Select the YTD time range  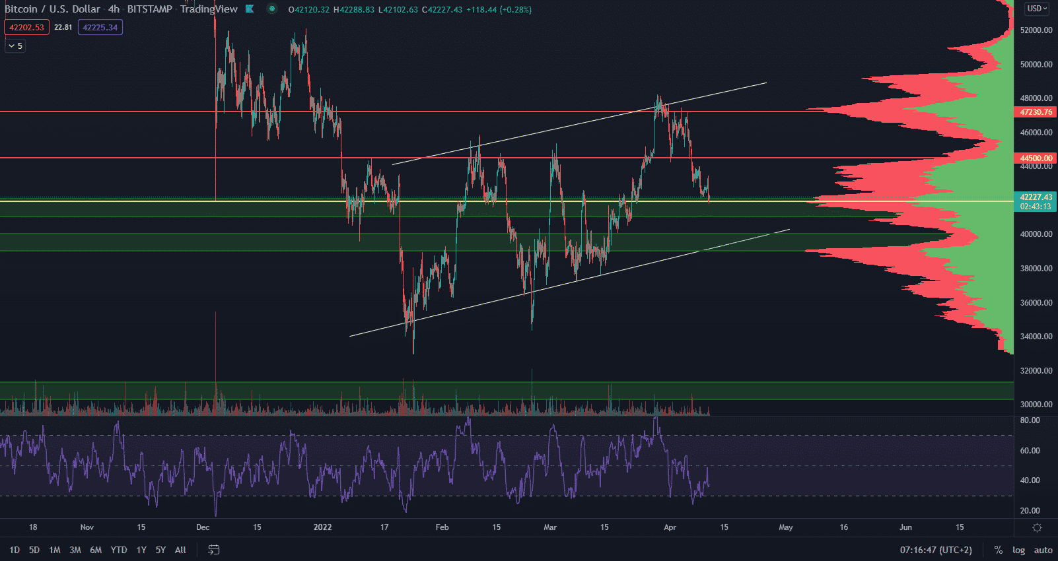(119, 550)
